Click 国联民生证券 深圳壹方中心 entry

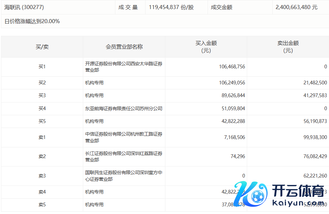pyautogui.click(x=123, y=176)
